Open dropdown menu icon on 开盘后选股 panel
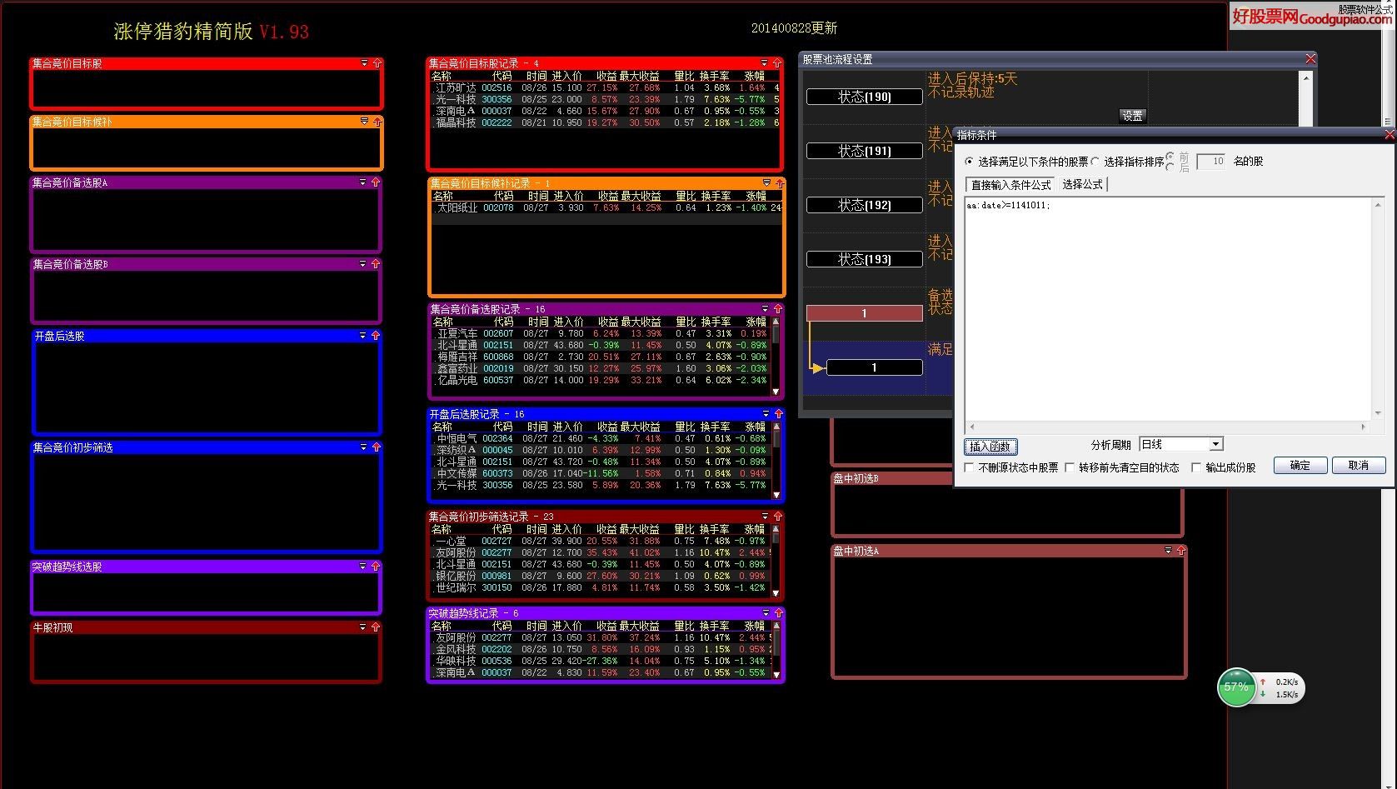The image size is (1397, 789). pos(362,336)
